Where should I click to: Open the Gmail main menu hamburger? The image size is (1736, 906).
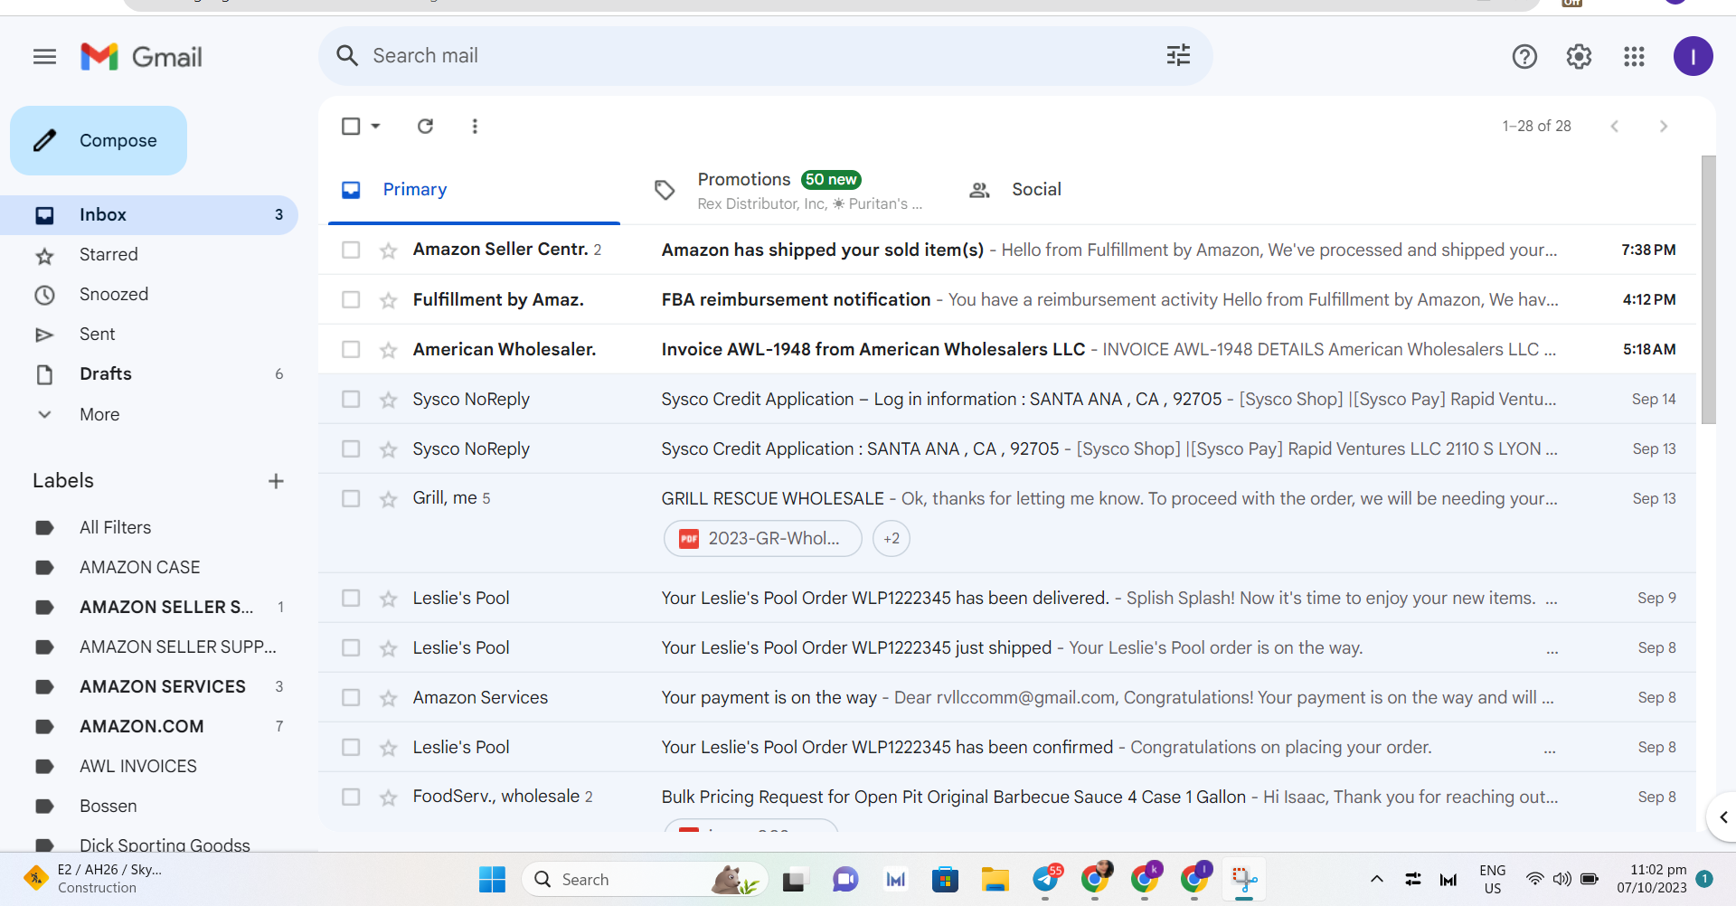click(x=44, y=57)
